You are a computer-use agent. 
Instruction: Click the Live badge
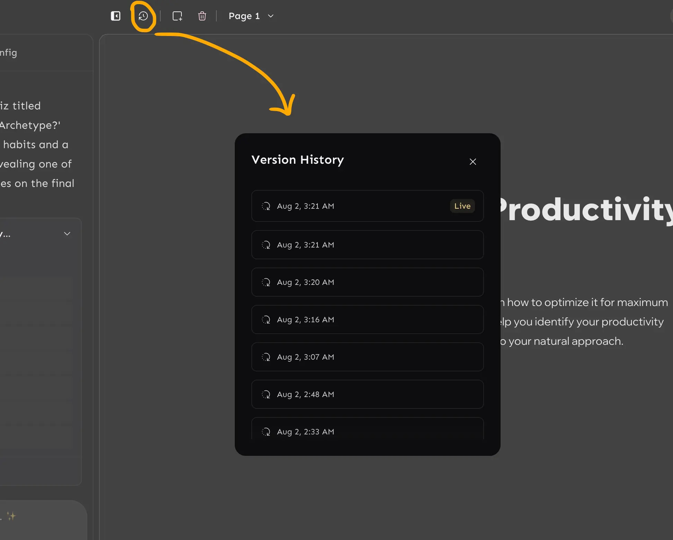pyautogui.click(x=462, y=206)
